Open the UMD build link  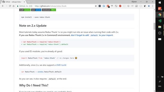click(61, 65)
